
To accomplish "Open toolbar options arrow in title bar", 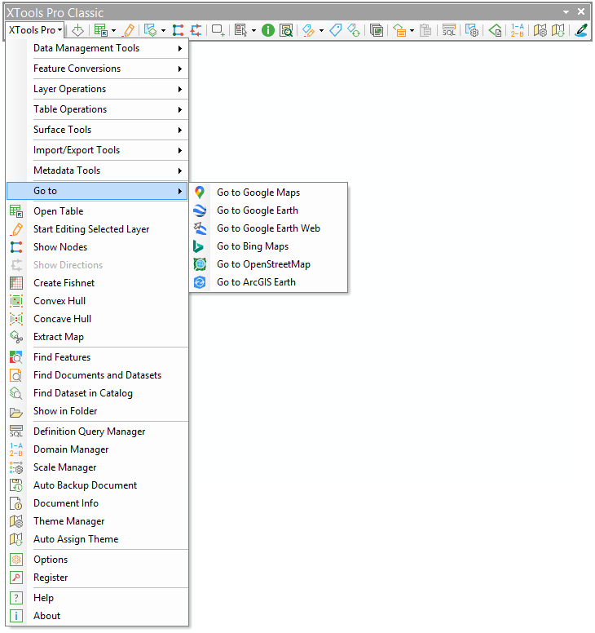I will click(x=566, y=12).
